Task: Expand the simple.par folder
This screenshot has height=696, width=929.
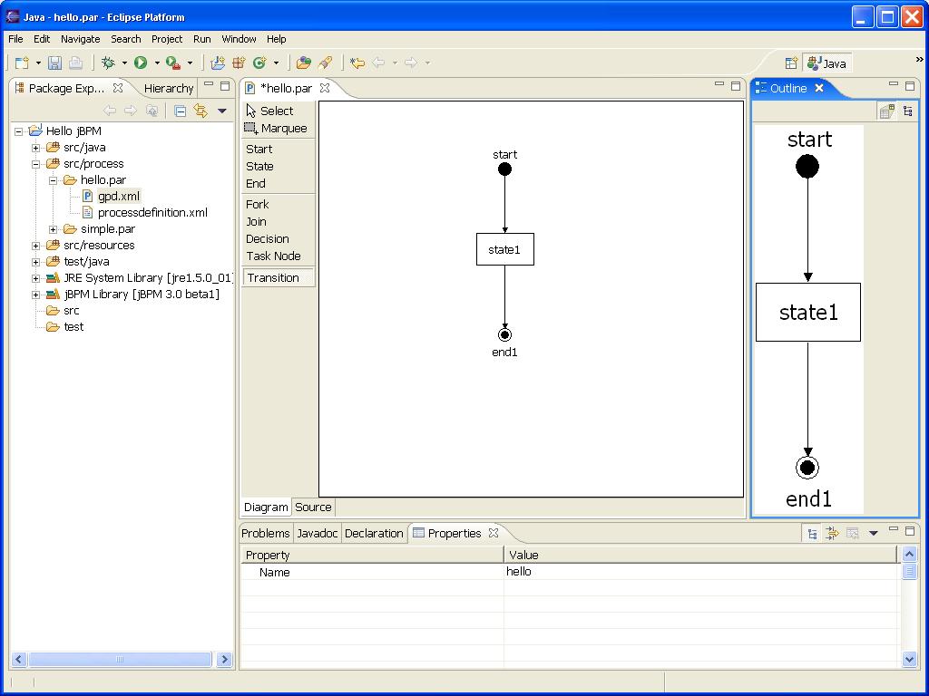Action: tap(54, 229)
